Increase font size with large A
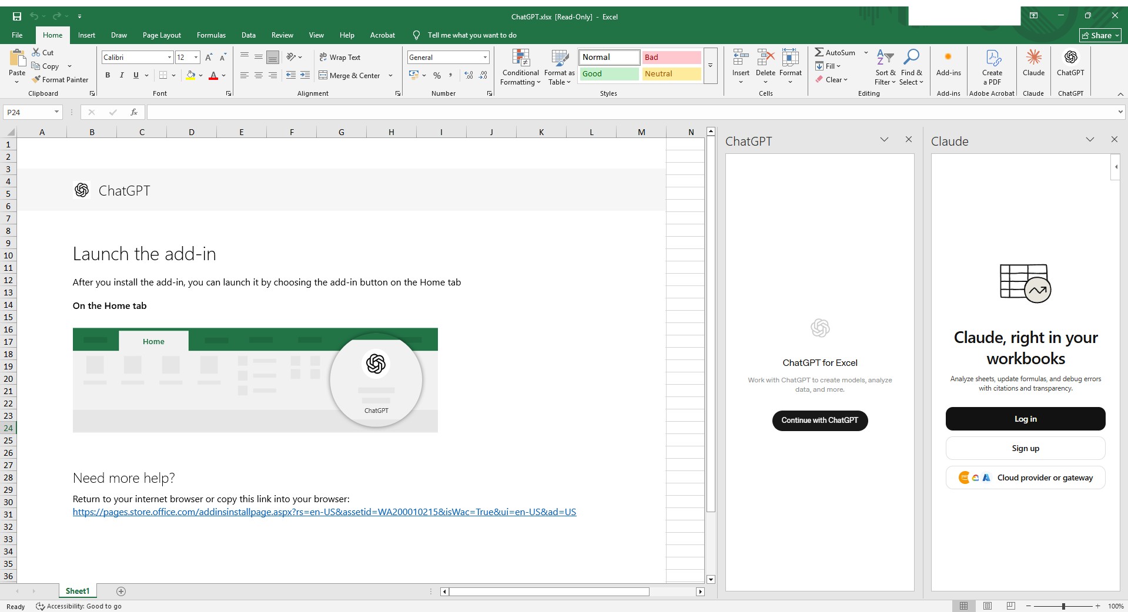Image resolution: width=1128 pixels, height=612 pixels. 209,57
